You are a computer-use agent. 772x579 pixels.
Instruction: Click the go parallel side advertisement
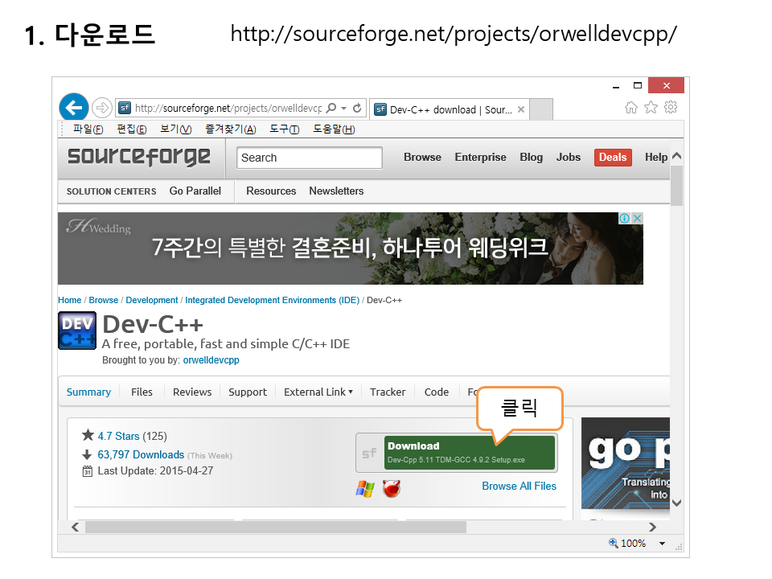(626, 463)
